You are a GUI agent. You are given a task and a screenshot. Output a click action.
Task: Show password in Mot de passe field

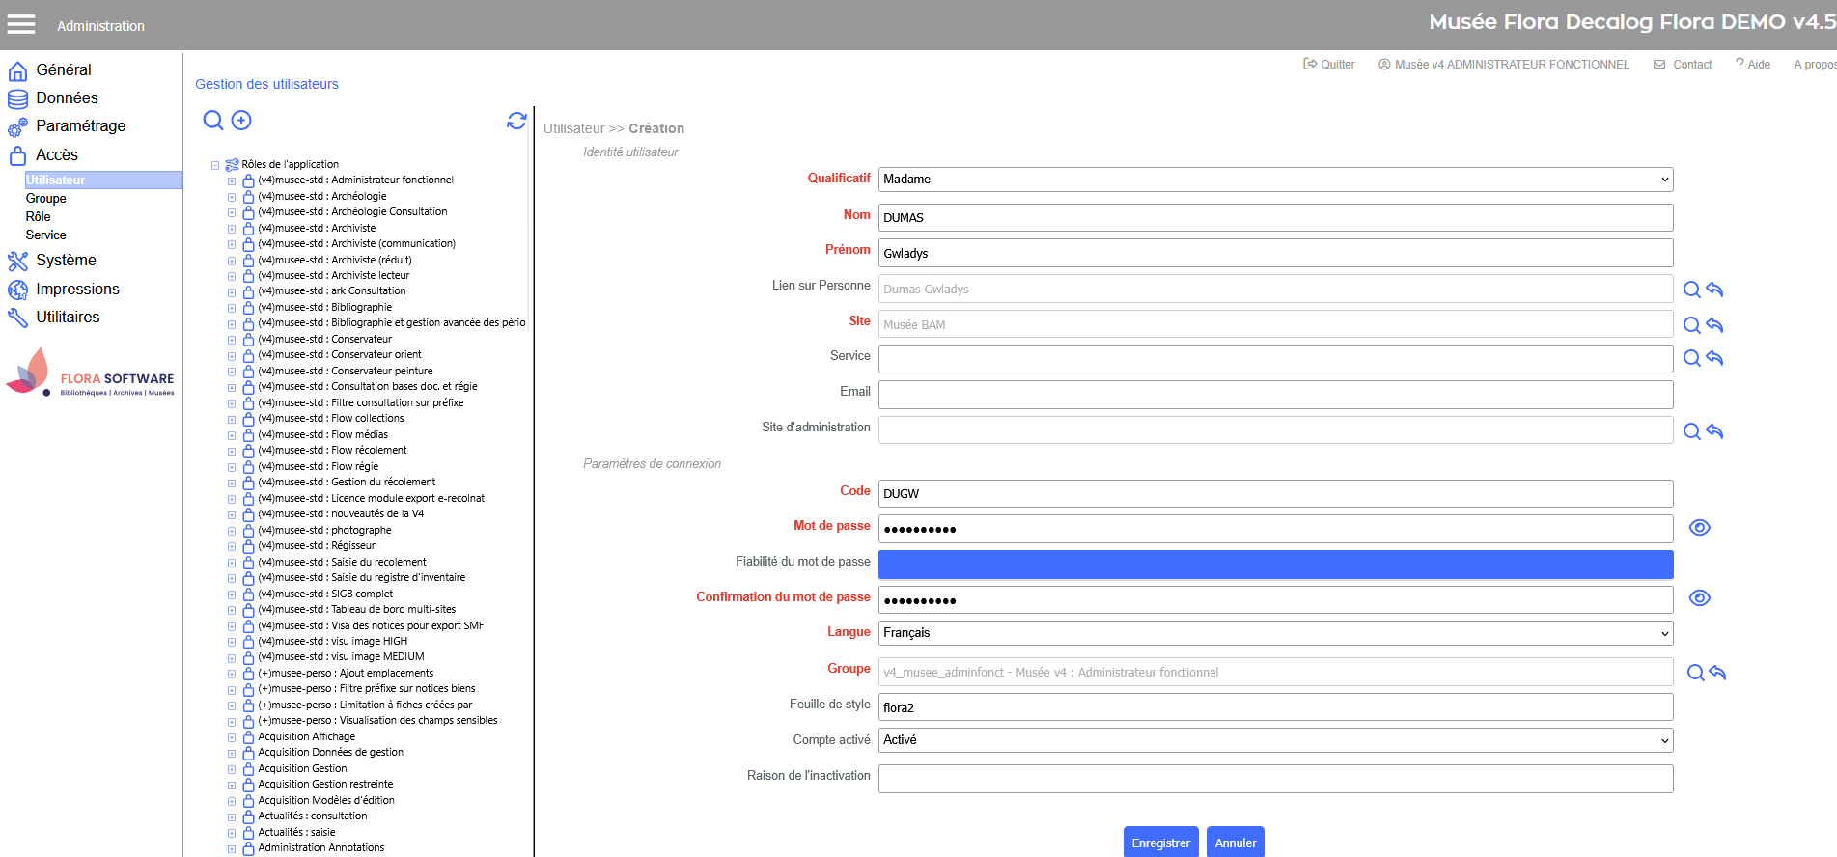(1699, 528)
